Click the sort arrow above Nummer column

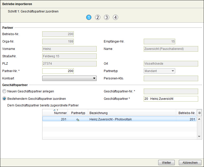click(55, 110)
